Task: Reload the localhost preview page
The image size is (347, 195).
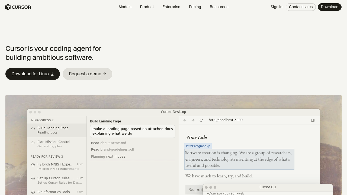Action: pyautogui.click(x=201, y=120)
